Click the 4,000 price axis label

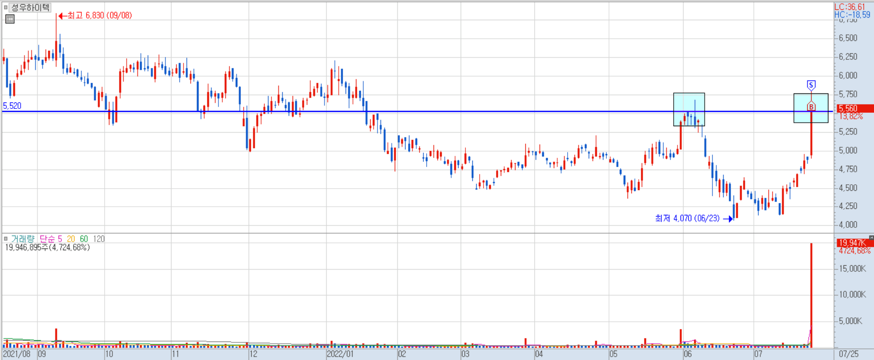click(848, 224)
